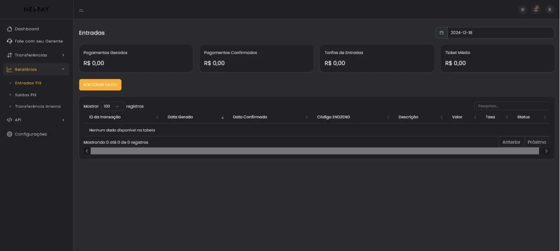This screenshot has height=251, width=560.
Task: Collapse the Relatórios sidebar section
Action: [36, 70]
